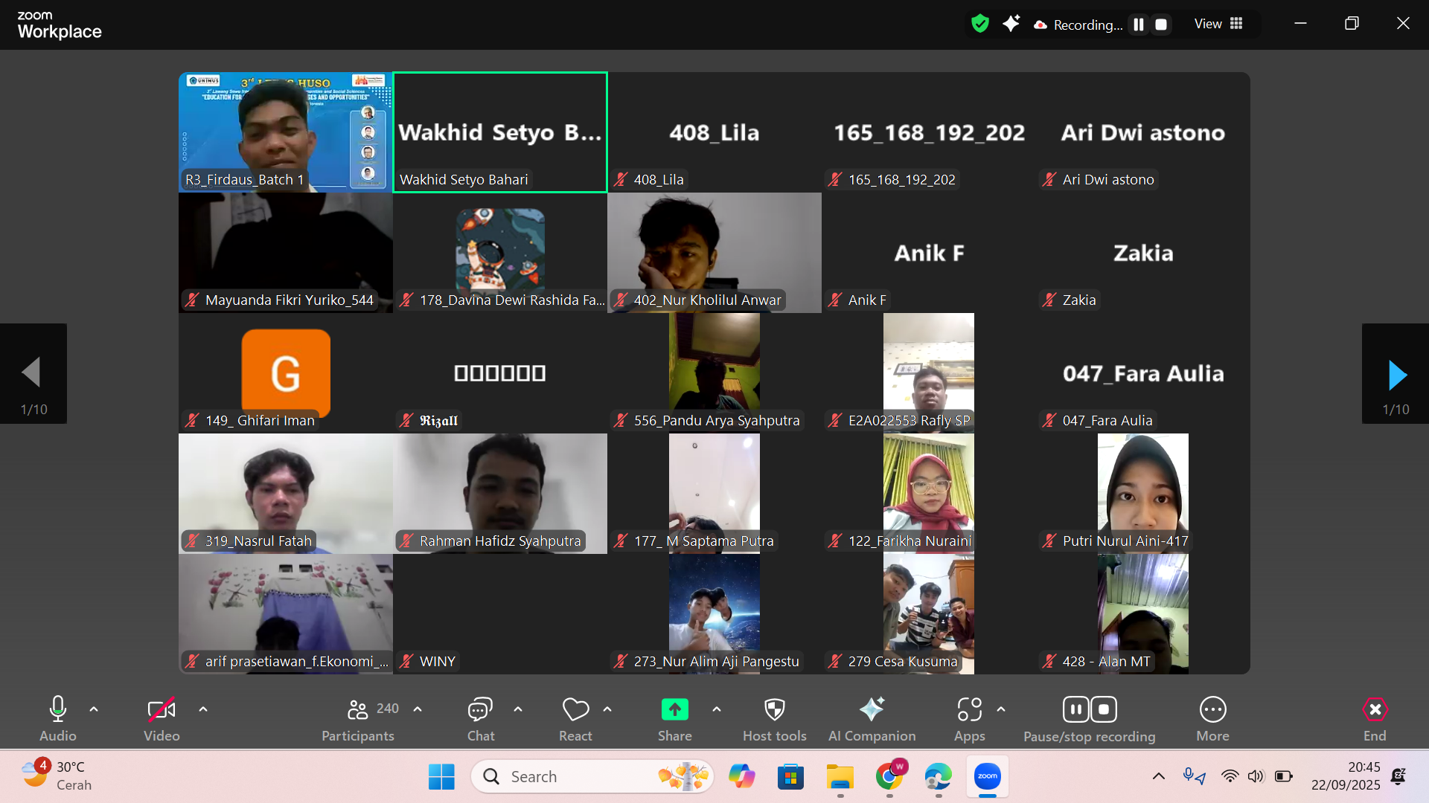Viewport: 1429px width, 803px height.
Task: Click the green Share screen icon
Action: (674, 710)
